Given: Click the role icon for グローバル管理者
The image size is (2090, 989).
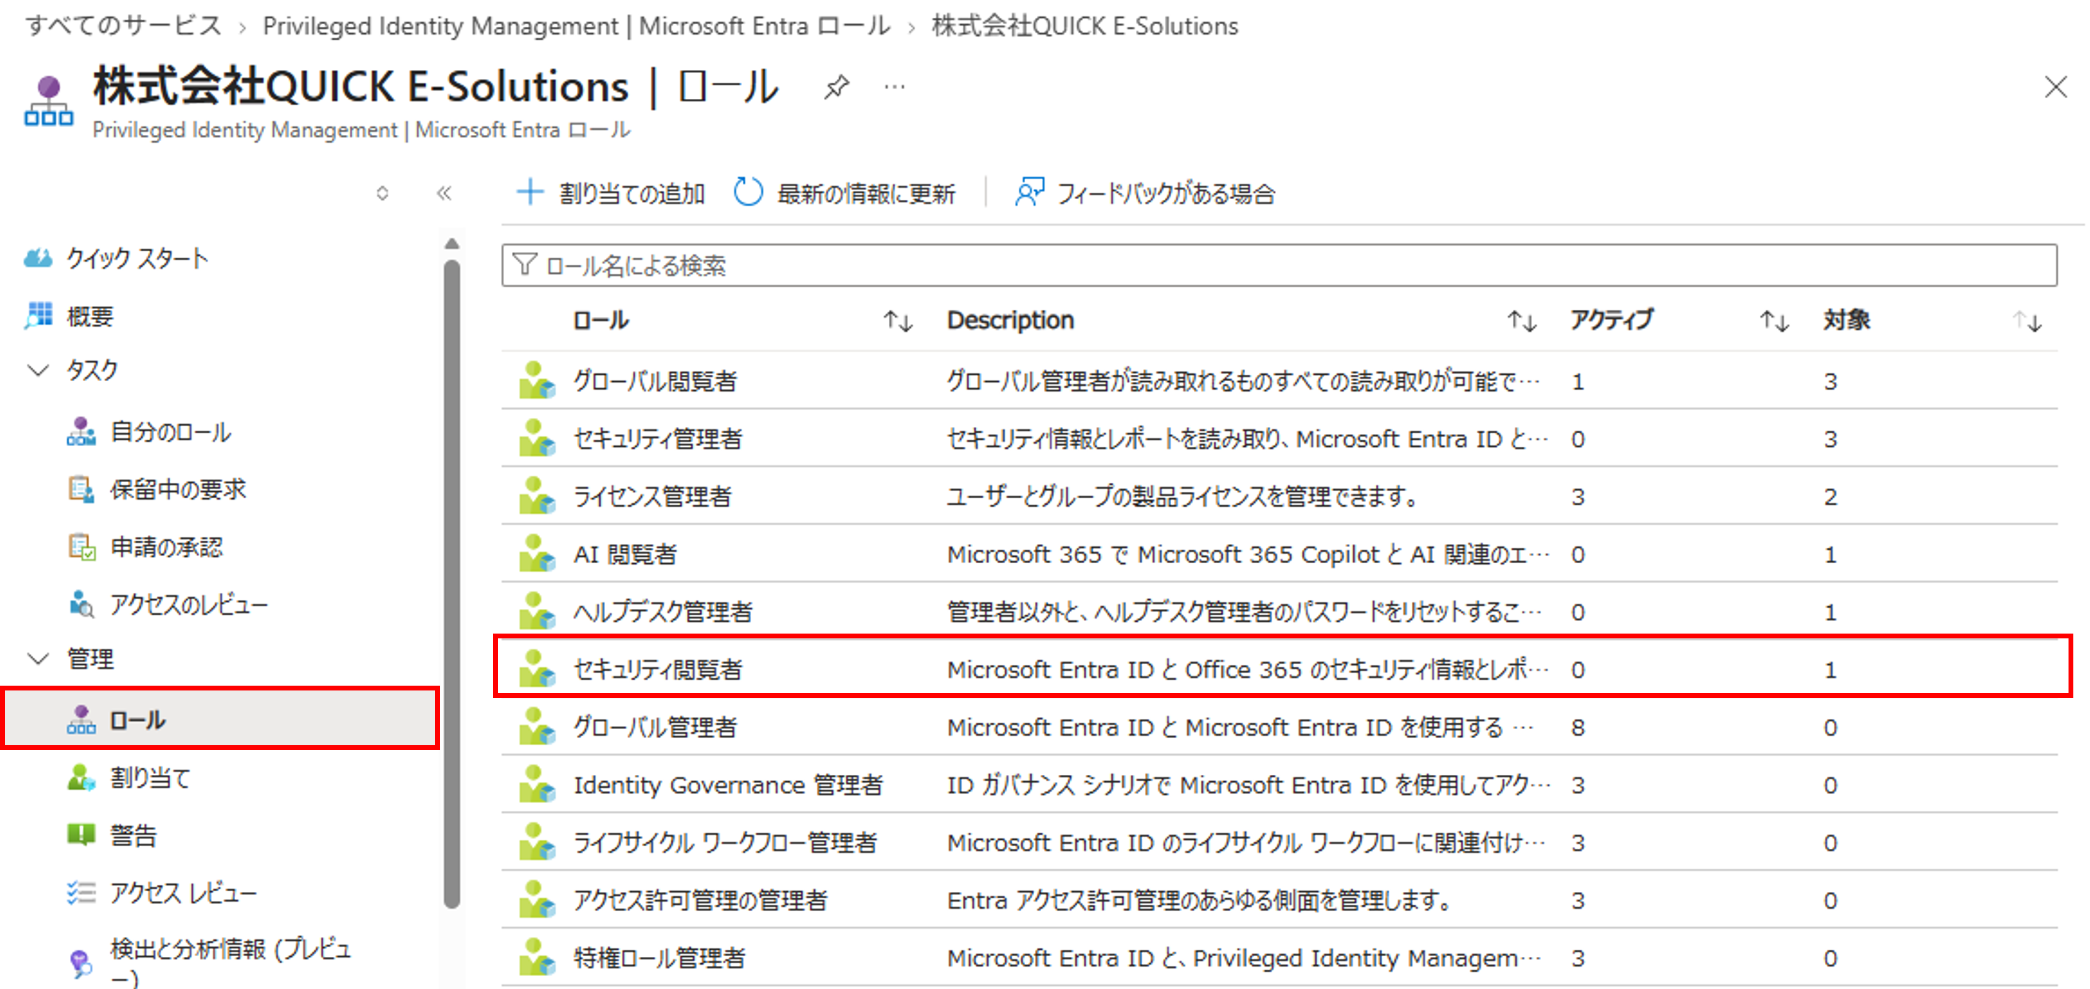Looking at the screenshot, I should (537, 726).
